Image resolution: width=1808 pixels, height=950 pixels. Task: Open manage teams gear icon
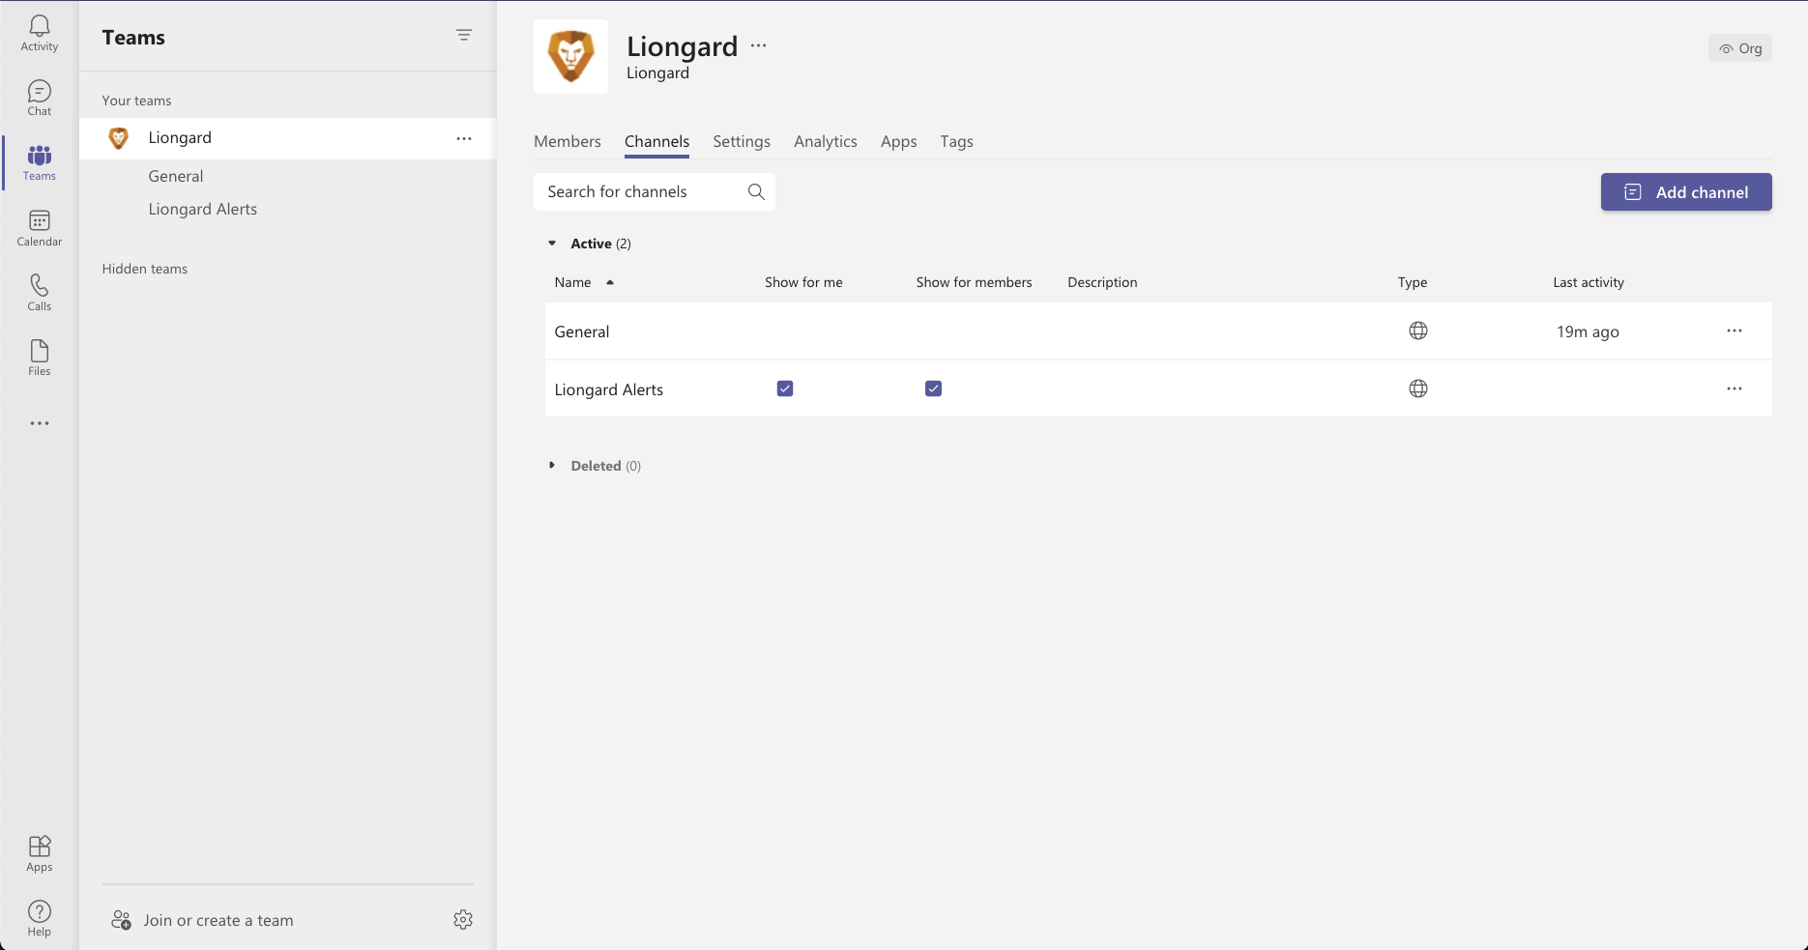point(463,919)
